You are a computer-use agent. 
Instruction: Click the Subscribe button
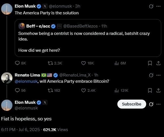click(x=131, y=104)
